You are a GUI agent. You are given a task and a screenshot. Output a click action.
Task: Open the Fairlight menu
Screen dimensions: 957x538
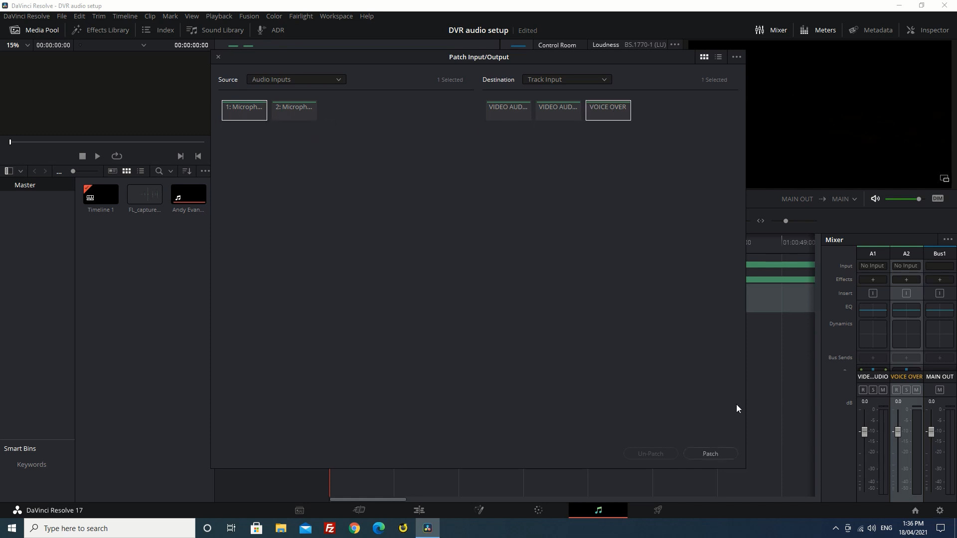click(301, 16)
